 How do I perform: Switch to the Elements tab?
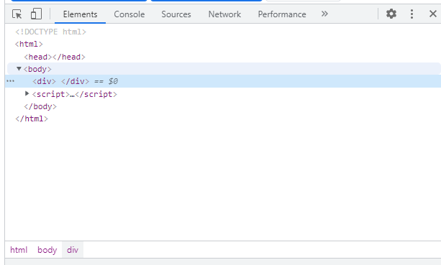click(80, 14)
